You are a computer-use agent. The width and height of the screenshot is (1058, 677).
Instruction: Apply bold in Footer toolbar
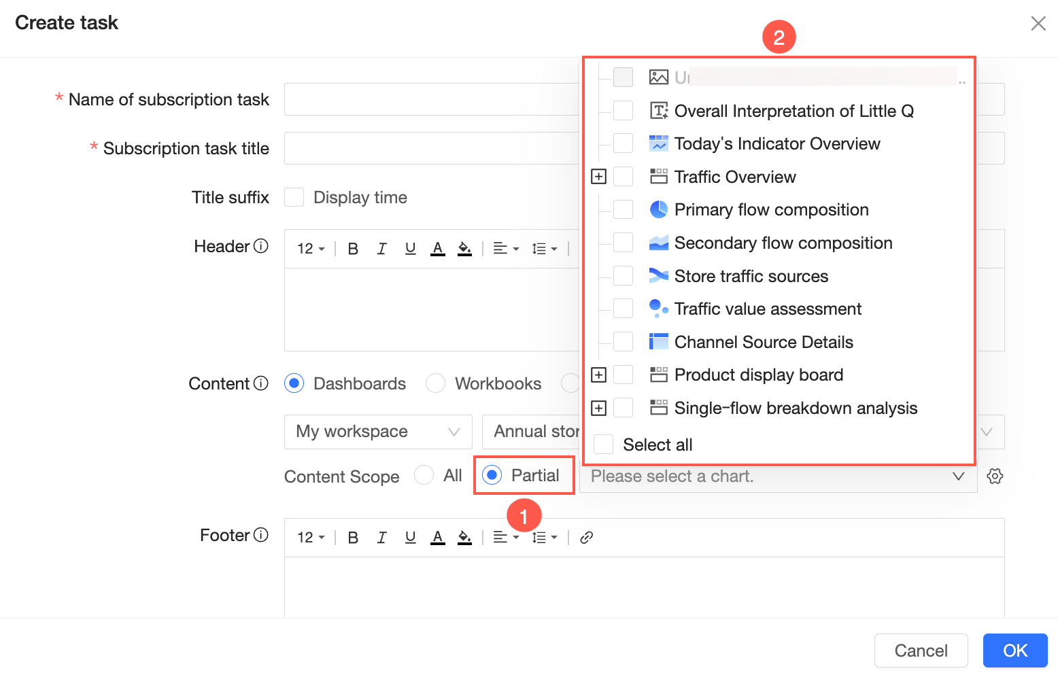pos(353,538)
